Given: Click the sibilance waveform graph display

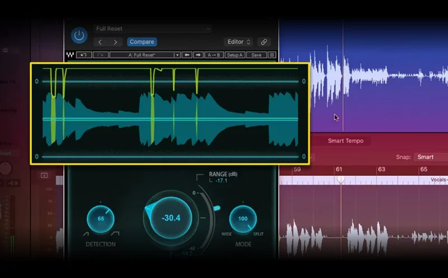Looking at the screenshot, I should click(x=170, y=114).
